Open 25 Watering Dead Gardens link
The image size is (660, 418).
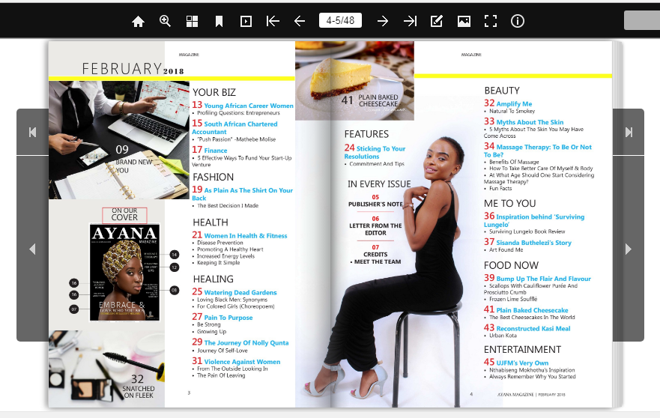tap(234, 291)
